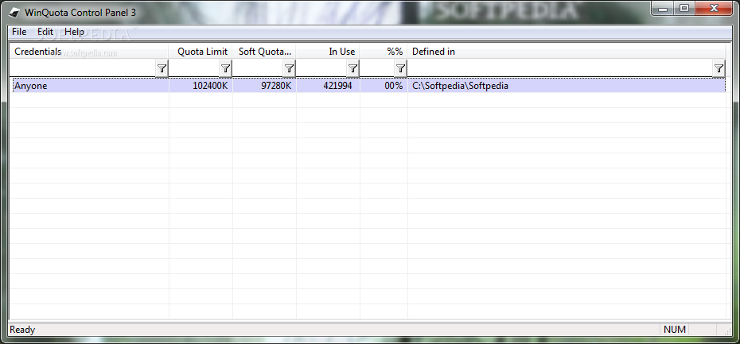The width and height of the screenshot is (740, 344).
Task: Focus the Defined in filter input field
Action: 560,69
